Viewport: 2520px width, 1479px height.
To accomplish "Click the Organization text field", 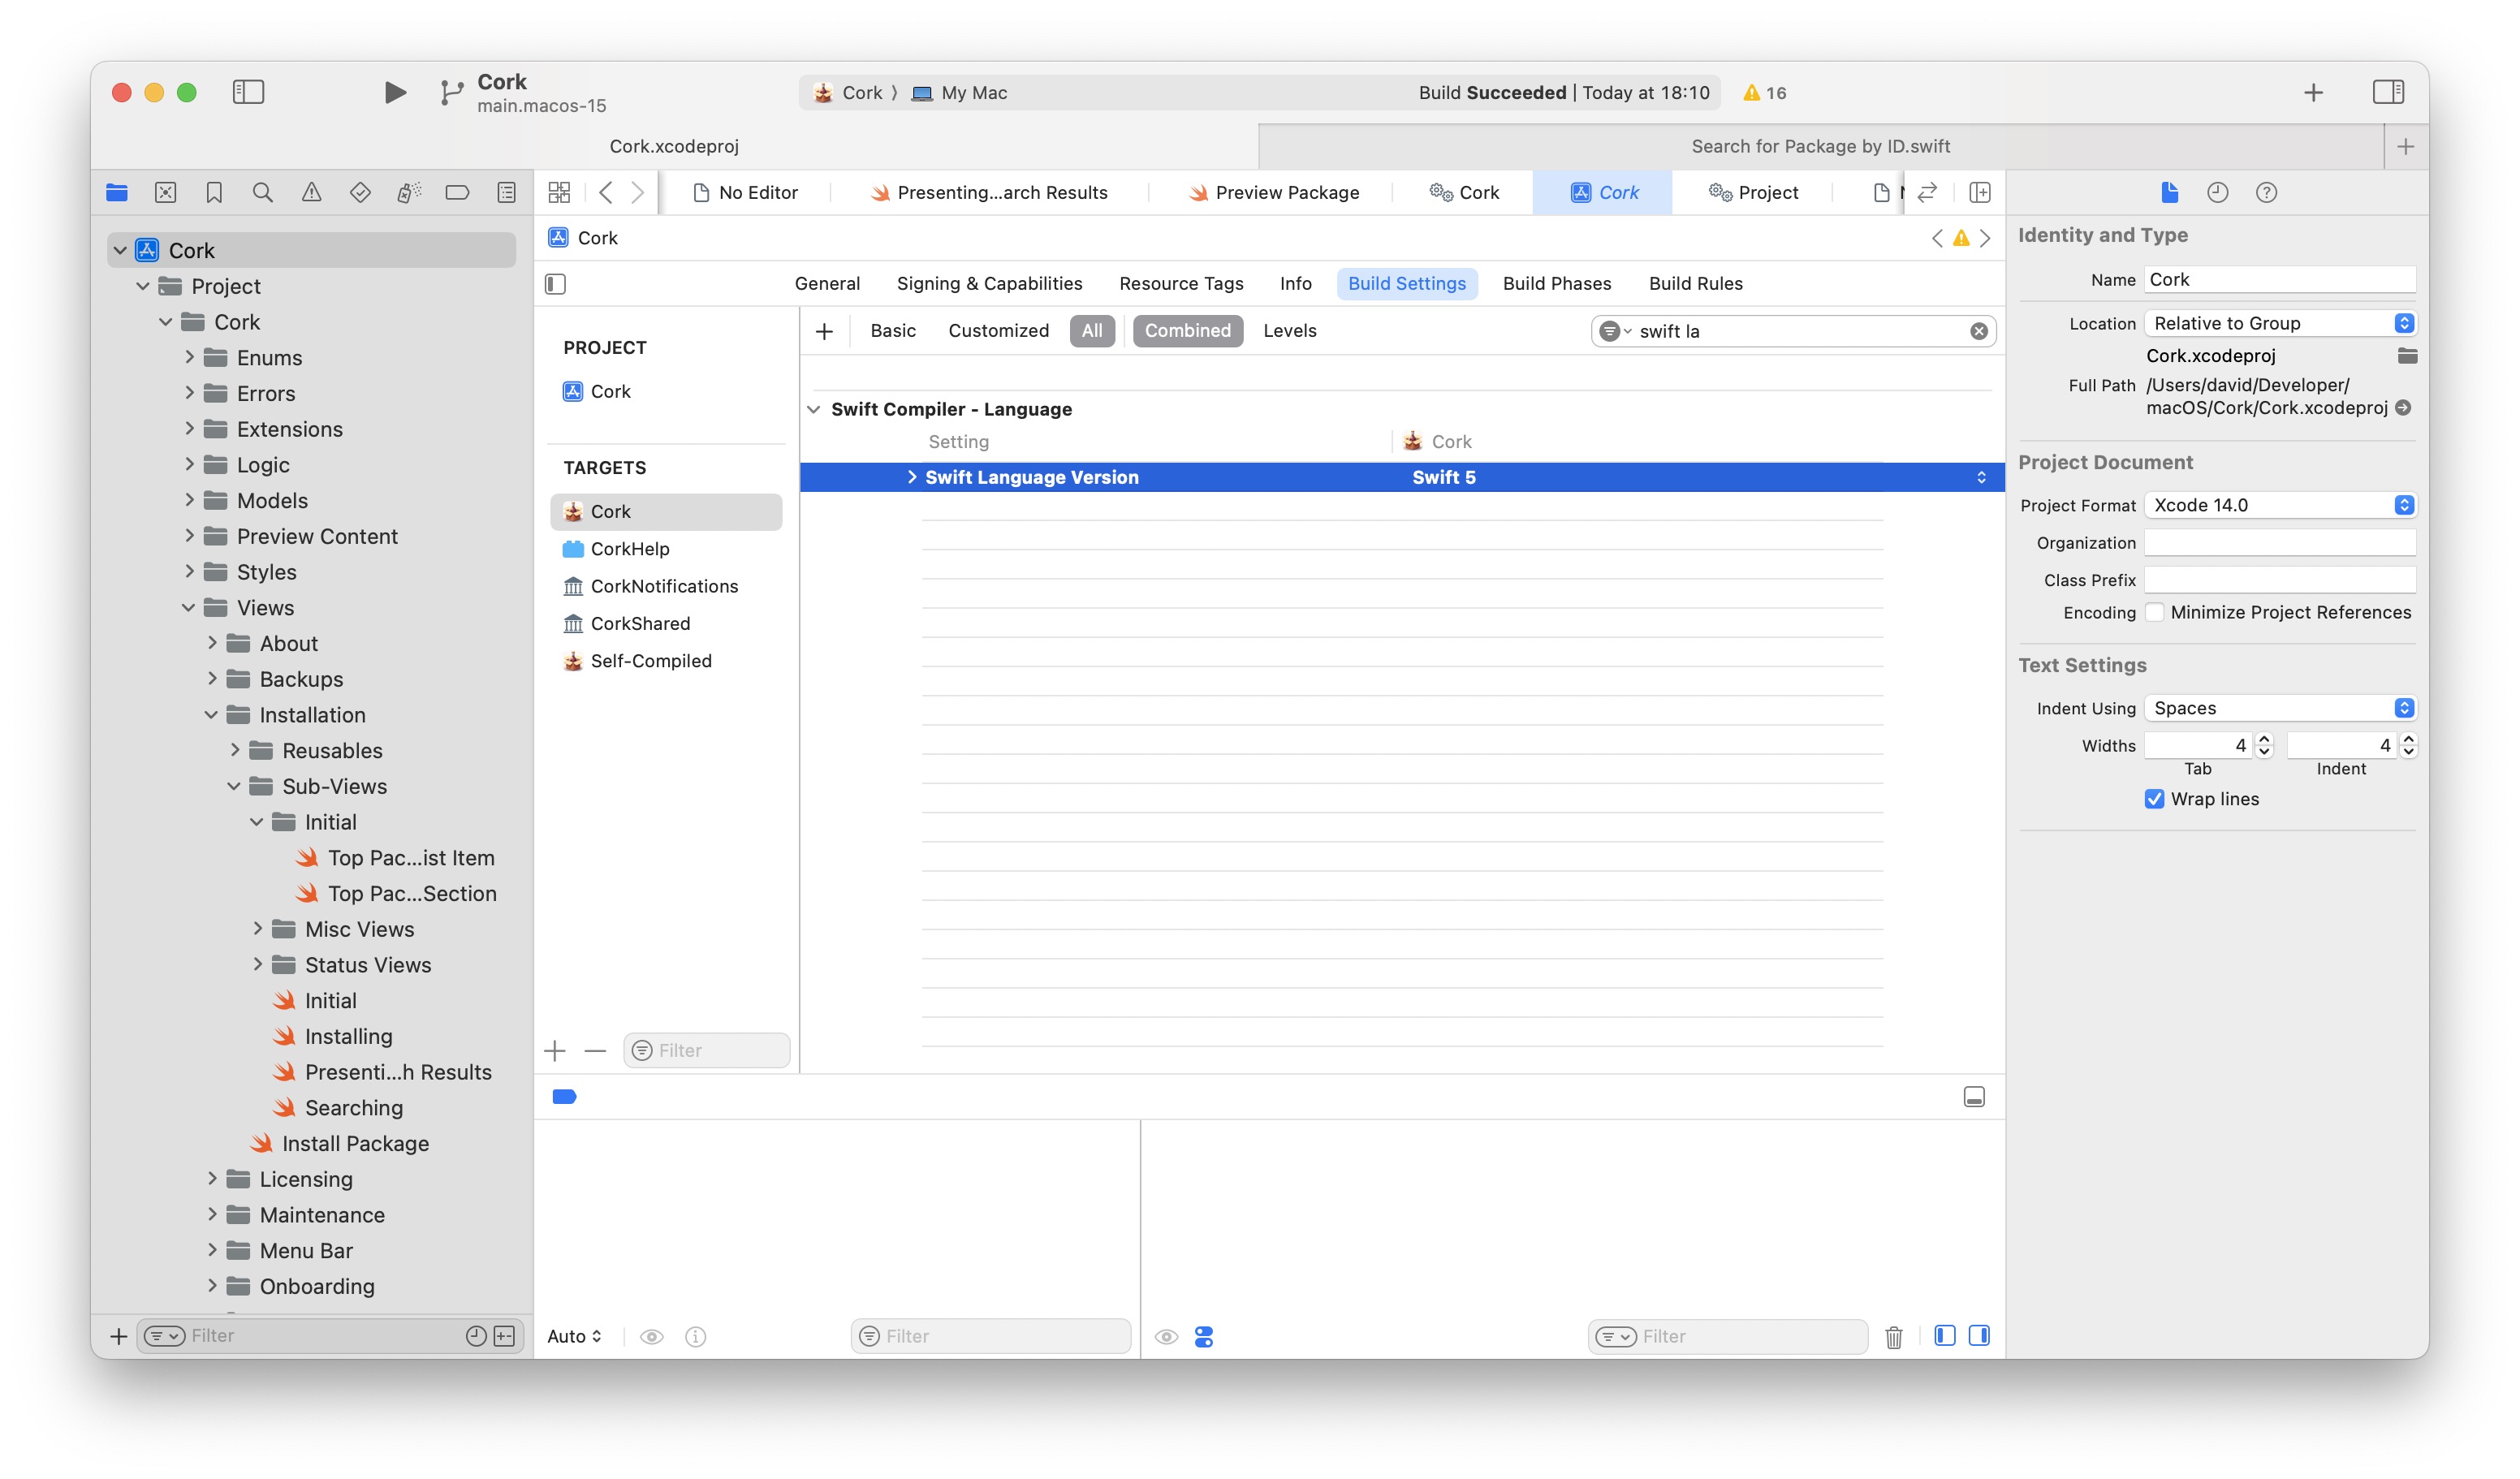I will [x=2279, y=542].
